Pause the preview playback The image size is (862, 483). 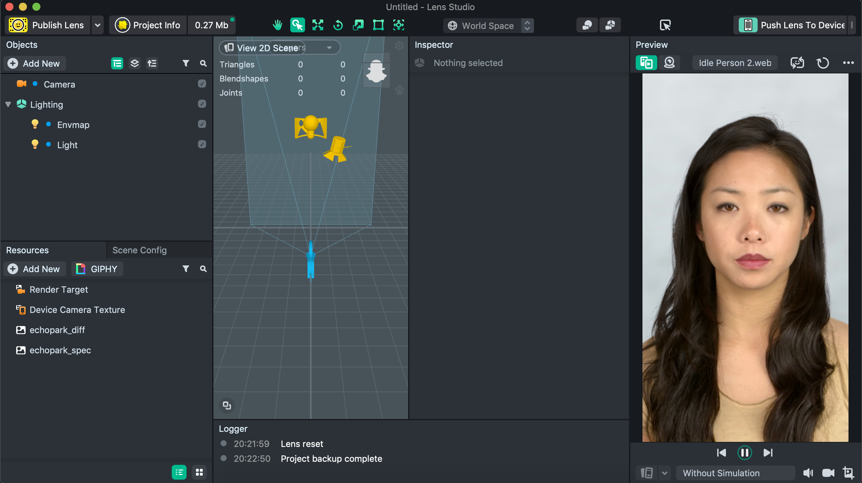click(x=745, y=453)
